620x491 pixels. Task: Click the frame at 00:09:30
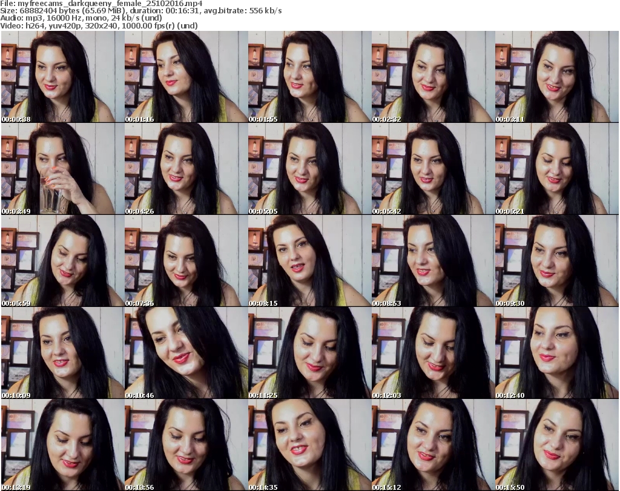tap(556, 261)
